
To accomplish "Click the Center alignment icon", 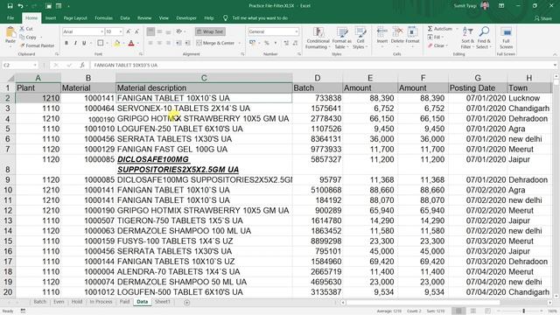I will click(159, 43).
